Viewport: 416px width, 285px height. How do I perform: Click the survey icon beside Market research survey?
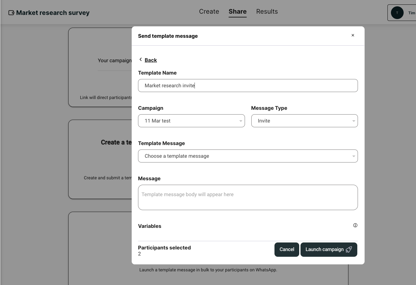click(x=11, y=13)
